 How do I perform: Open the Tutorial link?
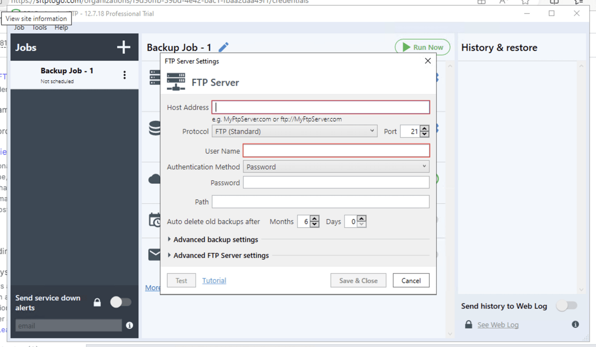[x=214, y=280]
